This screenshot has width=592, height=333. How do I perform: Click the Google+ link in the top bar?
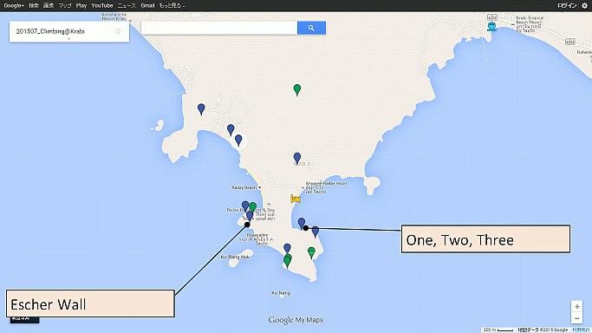click(x=14, y=6)
